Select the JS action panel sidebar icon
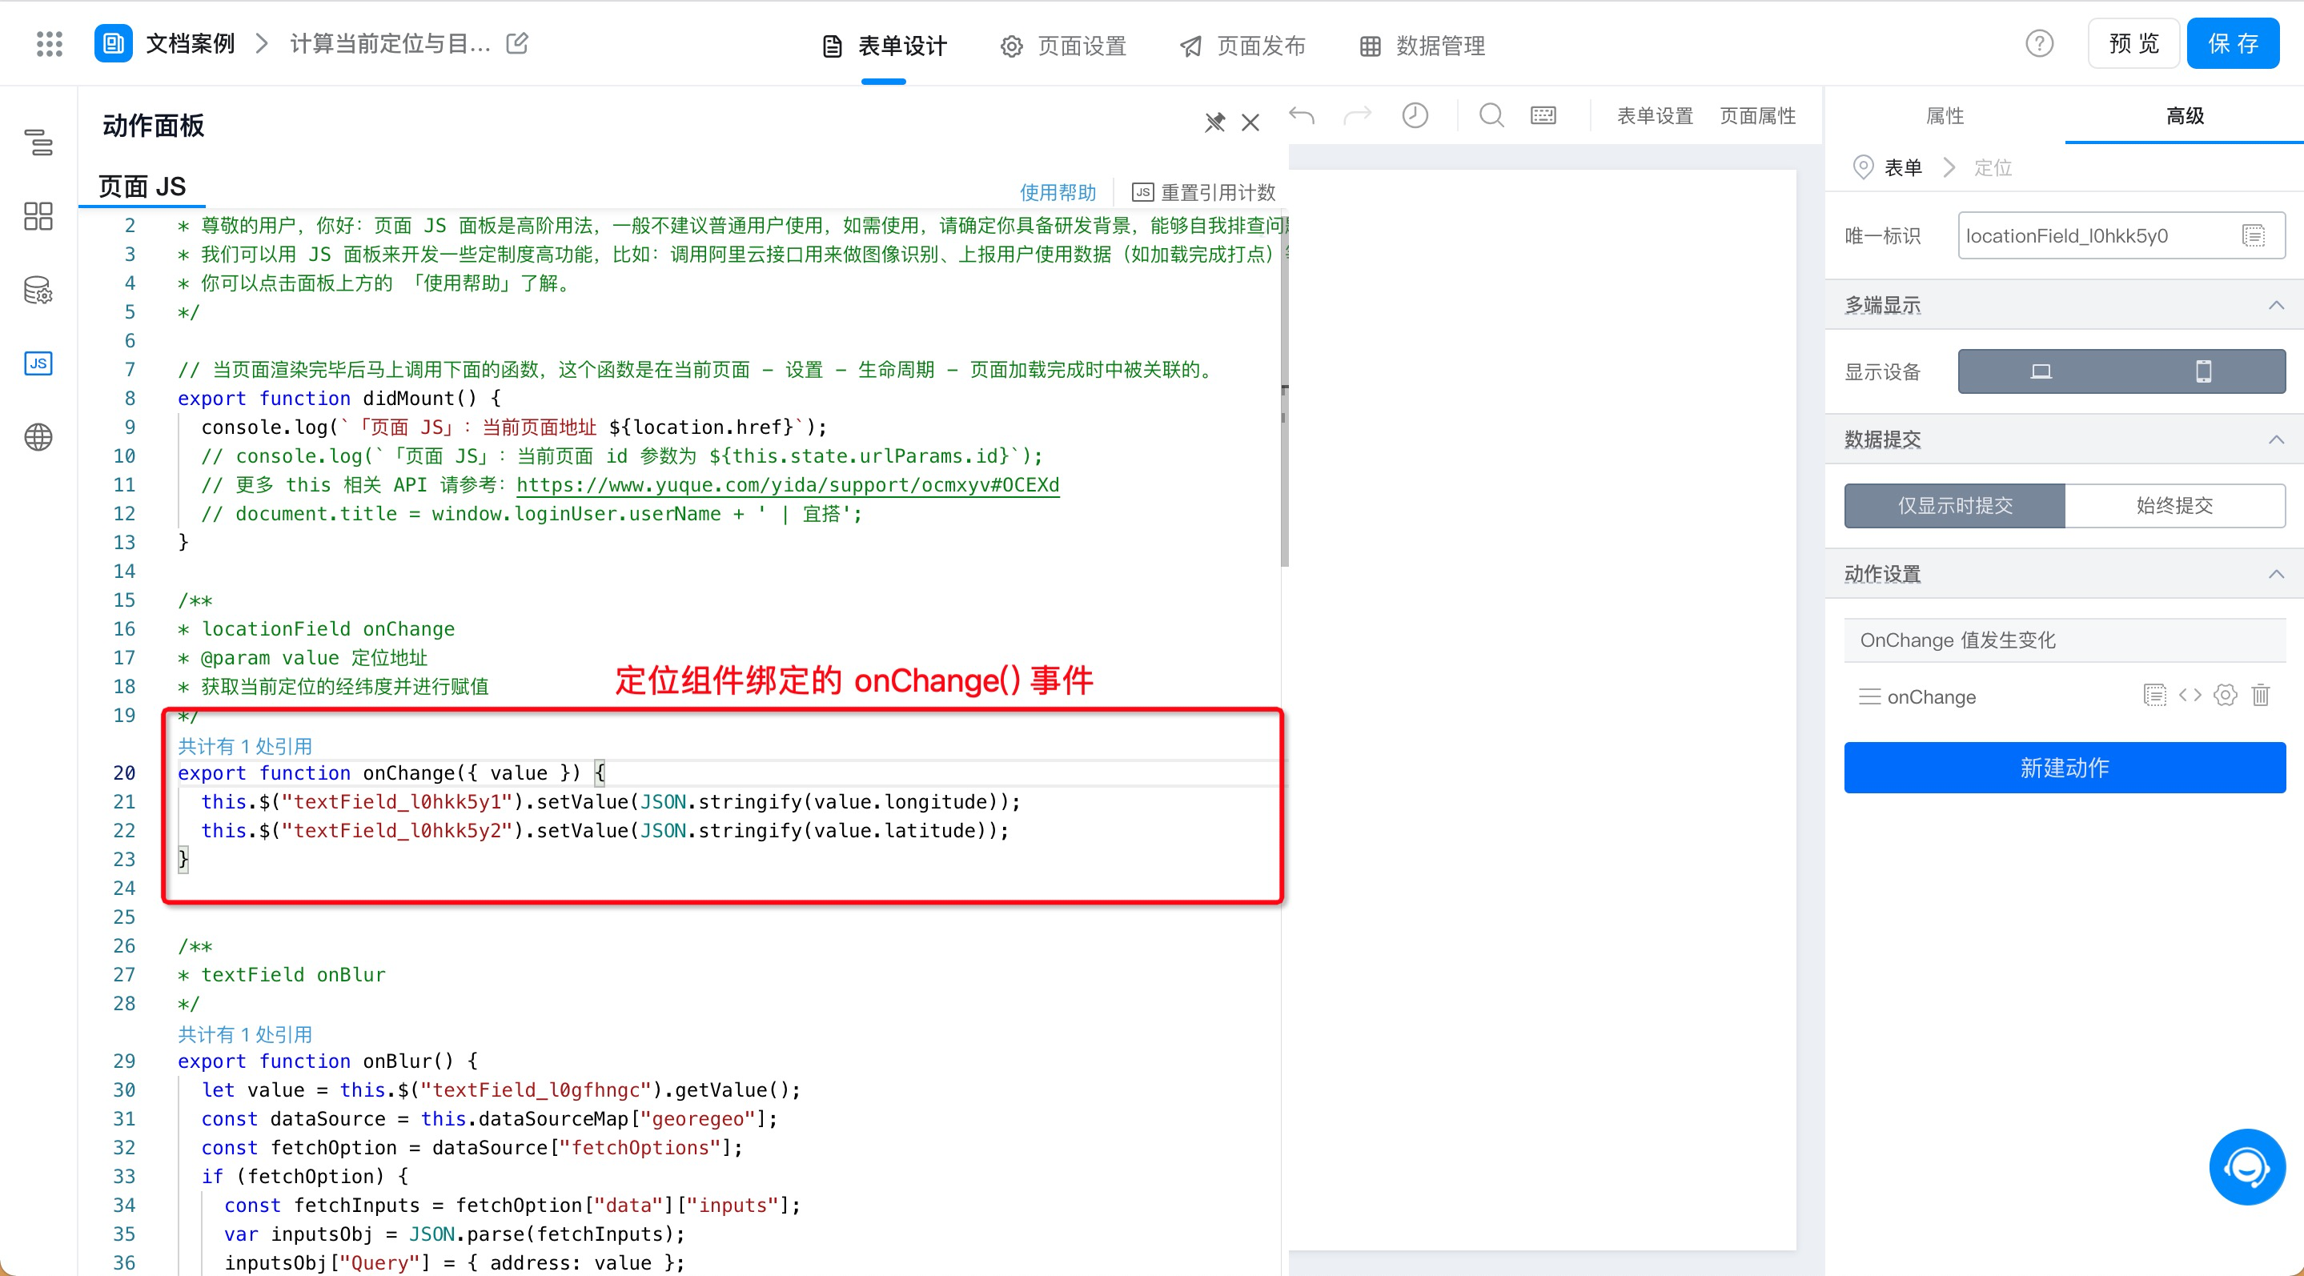This screenshot has width=2304, height=1276. click(38, 363)
